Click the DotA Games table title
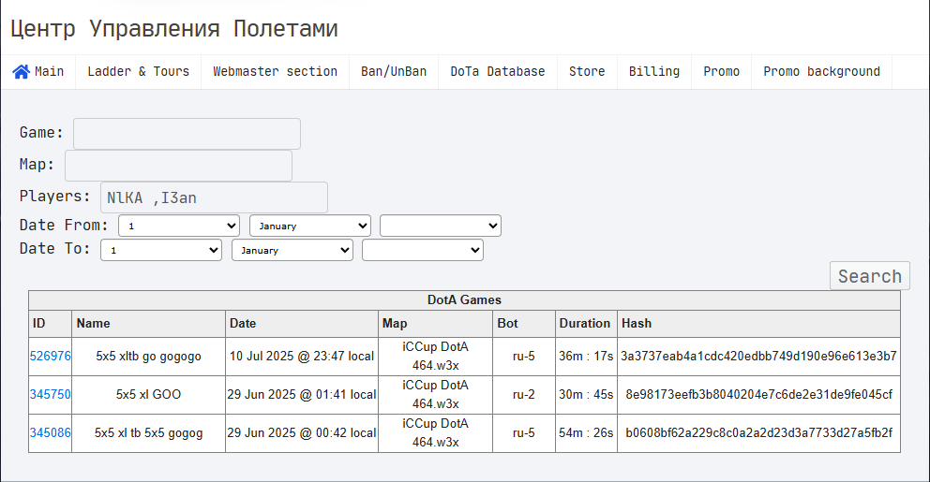This screenshot has height=482, width=930. 464,300
